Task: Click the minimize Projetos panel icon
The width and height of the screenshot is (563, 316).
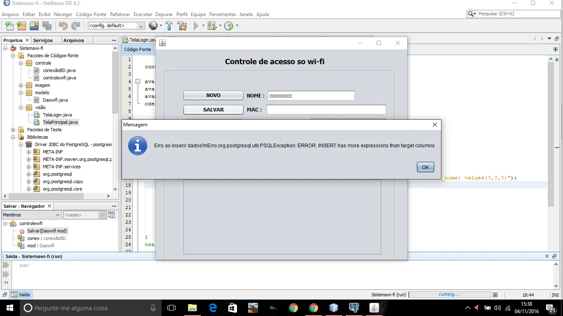Action: 114,40
